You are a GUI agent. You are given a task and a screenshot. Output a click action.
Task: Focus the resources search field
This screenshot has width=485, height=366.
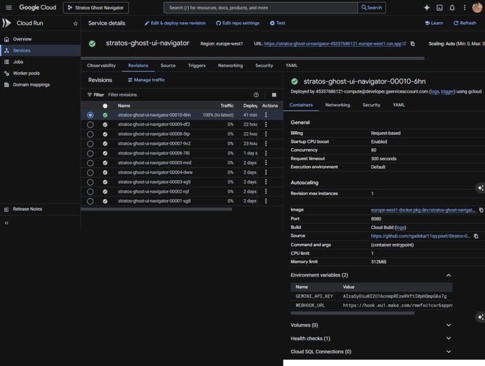(260, 8)
